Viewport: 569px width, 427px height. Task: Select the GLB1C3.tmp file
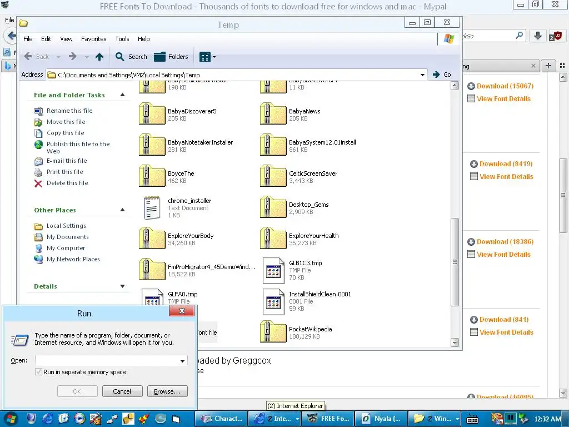point(292,270)
